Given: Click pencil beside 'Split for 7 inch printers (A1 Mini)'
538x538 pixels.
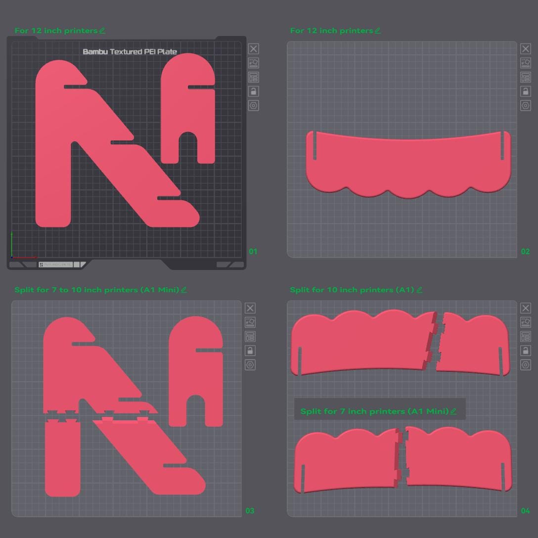Looking at the screenshot, I should coord(453,411).
